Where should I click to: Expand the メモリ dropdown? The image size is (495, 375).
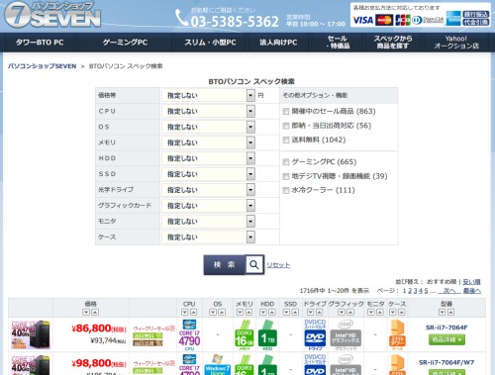click(x=209, y=142)
